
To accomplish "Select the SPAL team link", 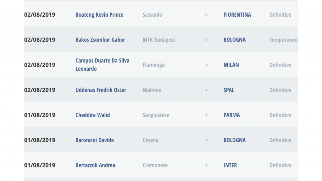I will pos(229,90).
